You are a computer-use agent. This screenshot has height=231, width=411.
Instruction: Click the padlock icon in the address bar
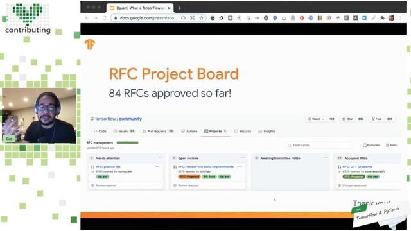(116, 18)
